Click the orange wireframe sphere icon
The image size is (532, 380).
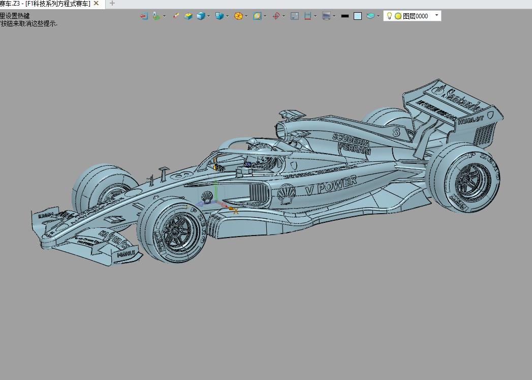pyautogui.click(x=238, y=16)
